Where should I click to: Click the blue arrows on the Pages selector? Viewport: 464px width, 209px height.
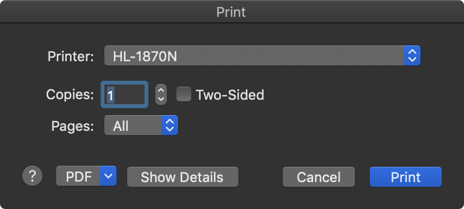coord(169,125)
